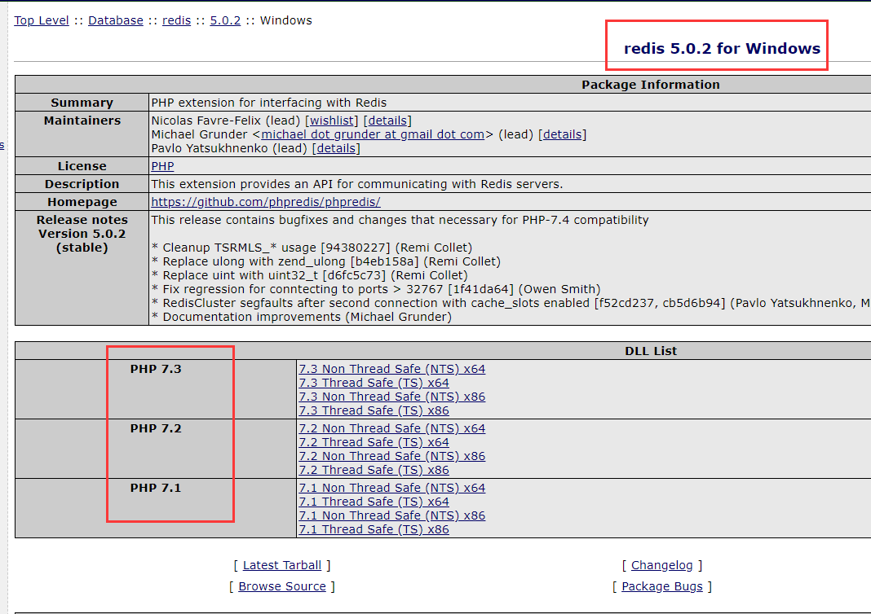Image resolution: width=871 pixels, height=614 pixels.
Task: Open Nicolas Favre-Felix wishlist link
Action: tap(332, 121)
